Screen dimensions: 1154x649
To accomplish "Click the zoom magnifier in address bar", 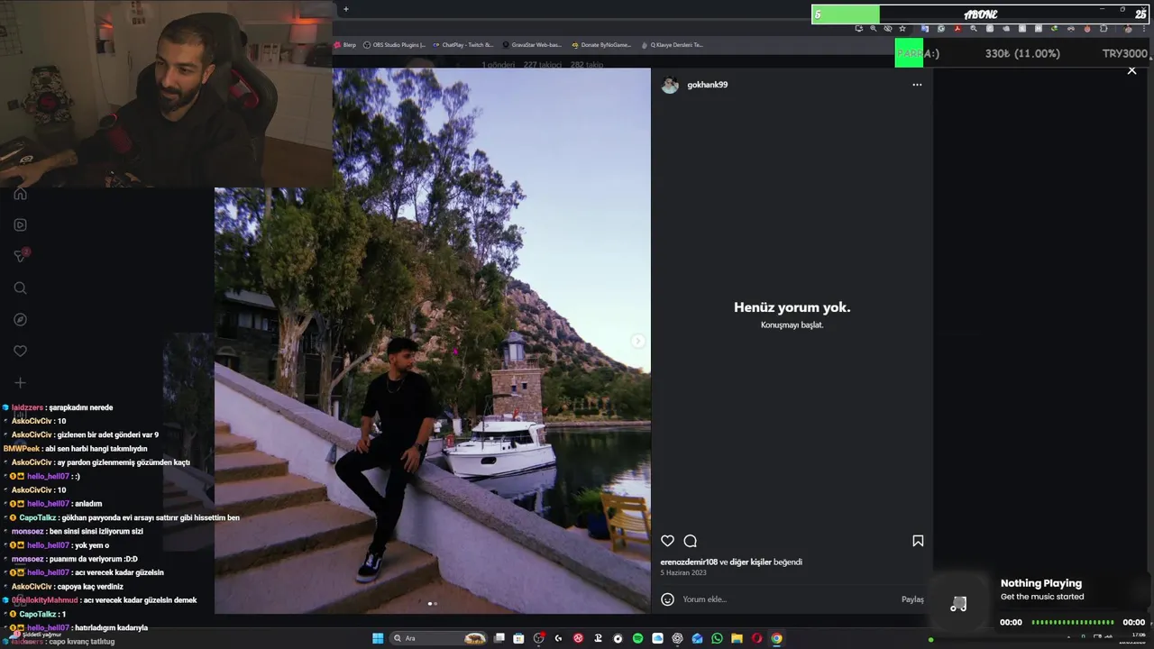I will [x=873, y=28].
